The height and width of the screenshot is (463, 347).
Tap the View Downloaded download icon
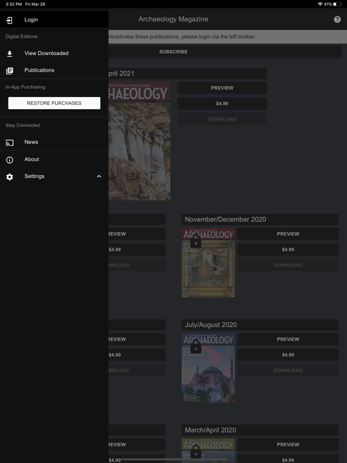[x=9, y=54]
